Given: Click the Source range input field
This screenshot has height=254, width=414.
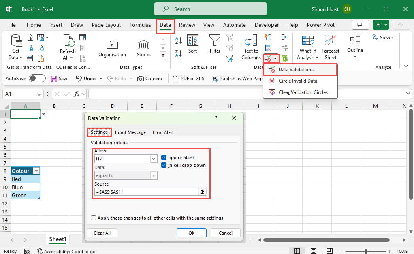Looking at the screenshot, I should 146,192.
